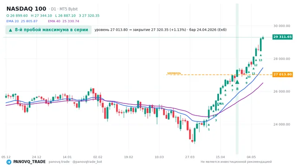
Task: Click the green triangle in the breakout badge
Action: (11, 30)
